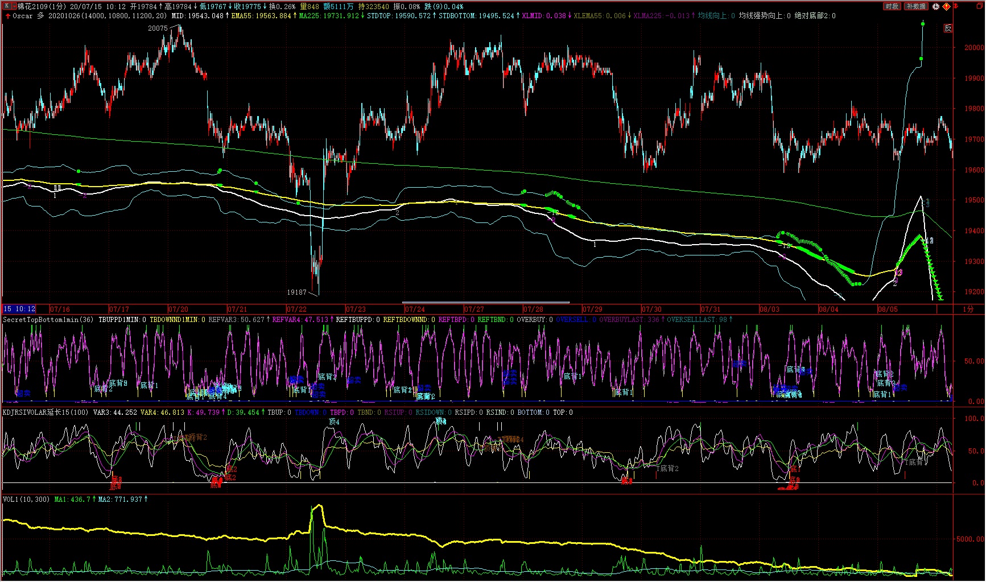The height and width of the screenshot is (582, 986).
Task: Click the 棉花2109(1分) contract title
Action: [42, 7]
